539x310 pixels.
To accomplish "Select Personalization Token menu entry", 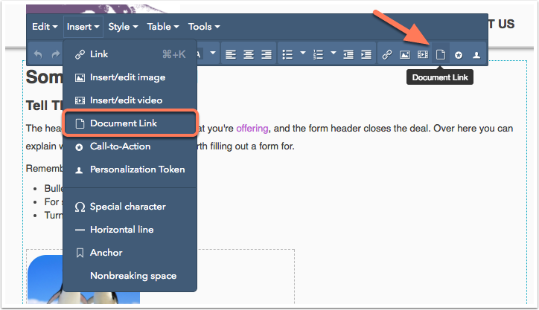I will (x=130, y=169).
